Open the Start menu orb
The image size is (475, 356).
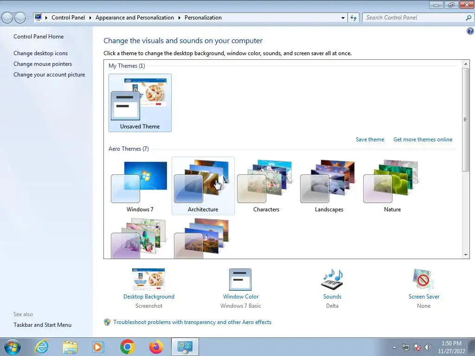point(13,347)
